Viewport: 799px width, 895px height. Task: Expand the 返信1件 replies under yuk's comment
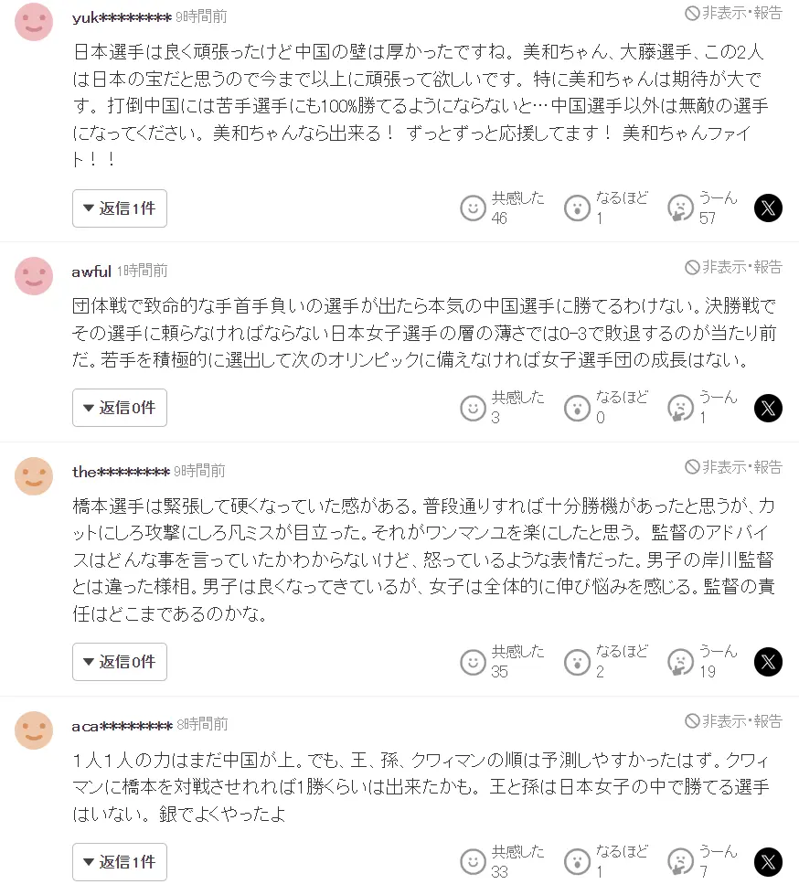(x=119, y=208)
